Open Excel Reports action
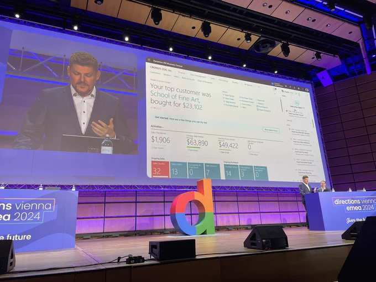Screen dimensions: 376x282 pos(262,107)
